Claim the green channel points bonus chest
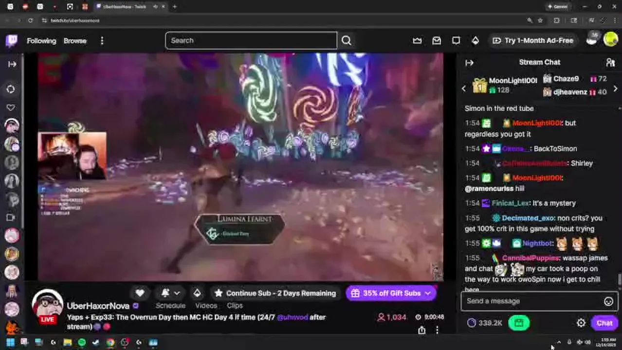Viewport: 622px width, 350px height. (x=519, y=323)
